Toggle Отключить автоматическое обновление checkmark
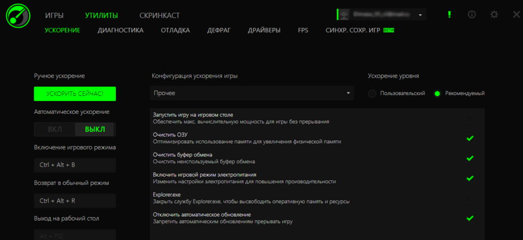The height and width of the screenshot is (240, 523). (470, 219)
